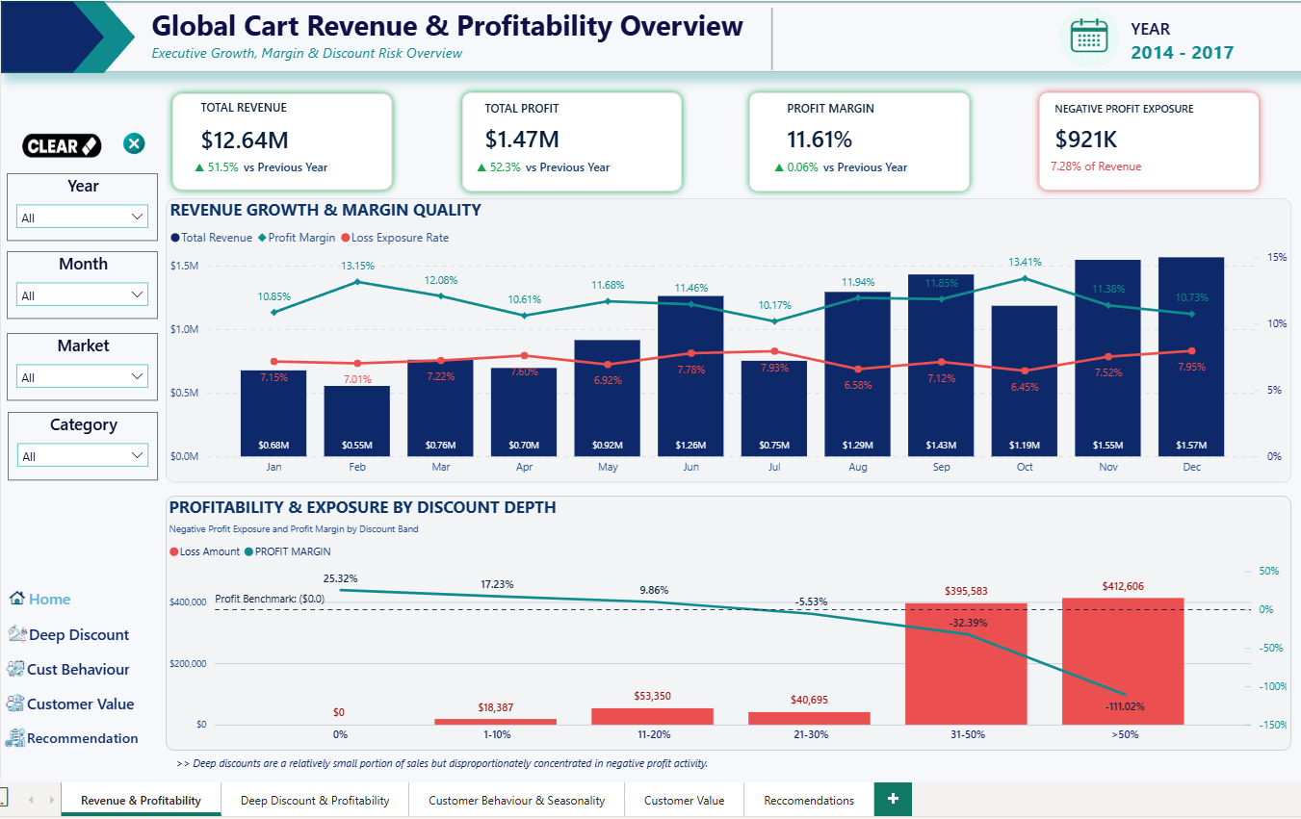Toggle Loss Exposure Rate legend entry
Viewport: 1301px width, 819px height.
395,238
